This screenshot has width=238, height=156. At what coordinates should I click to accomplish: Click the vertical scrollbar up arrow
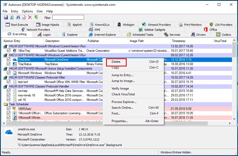click(234, 40)
